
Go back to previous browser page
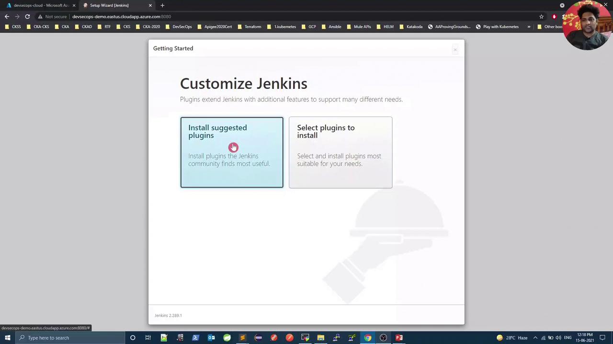(x=7, y=17)
